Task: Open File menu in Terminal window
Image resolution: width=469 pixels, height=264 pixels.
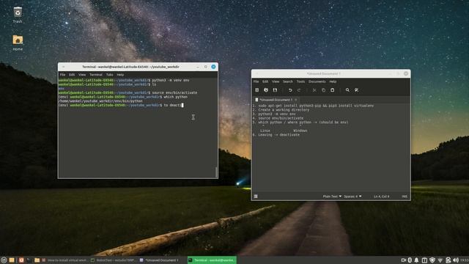Action: (x=62, y=75)
